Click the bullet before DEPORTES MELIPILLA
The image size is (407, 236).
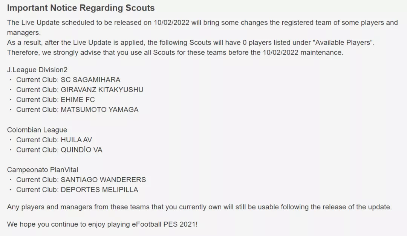click(x=11, y=190)
